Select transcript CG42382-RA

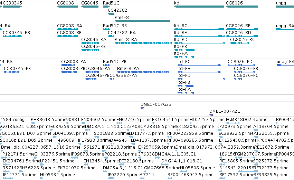pyautogui.click(x=111, y=36)
